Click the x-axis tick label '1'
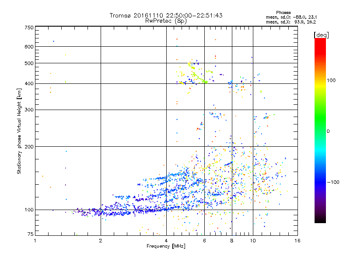 pyautogui.click(x=35, y=241)
